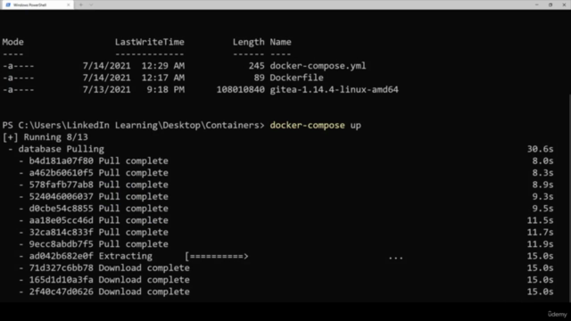Click the 11.5s time value

[x=540, y=220]
